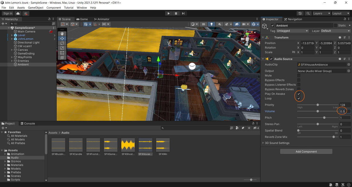Click the Pitch slider handle

tap(324, 118)
